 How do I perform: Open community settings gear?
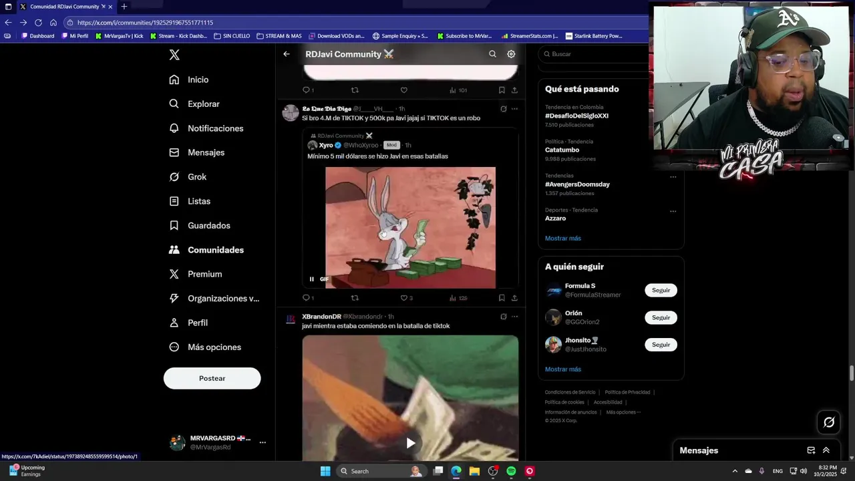click(511, 54)
